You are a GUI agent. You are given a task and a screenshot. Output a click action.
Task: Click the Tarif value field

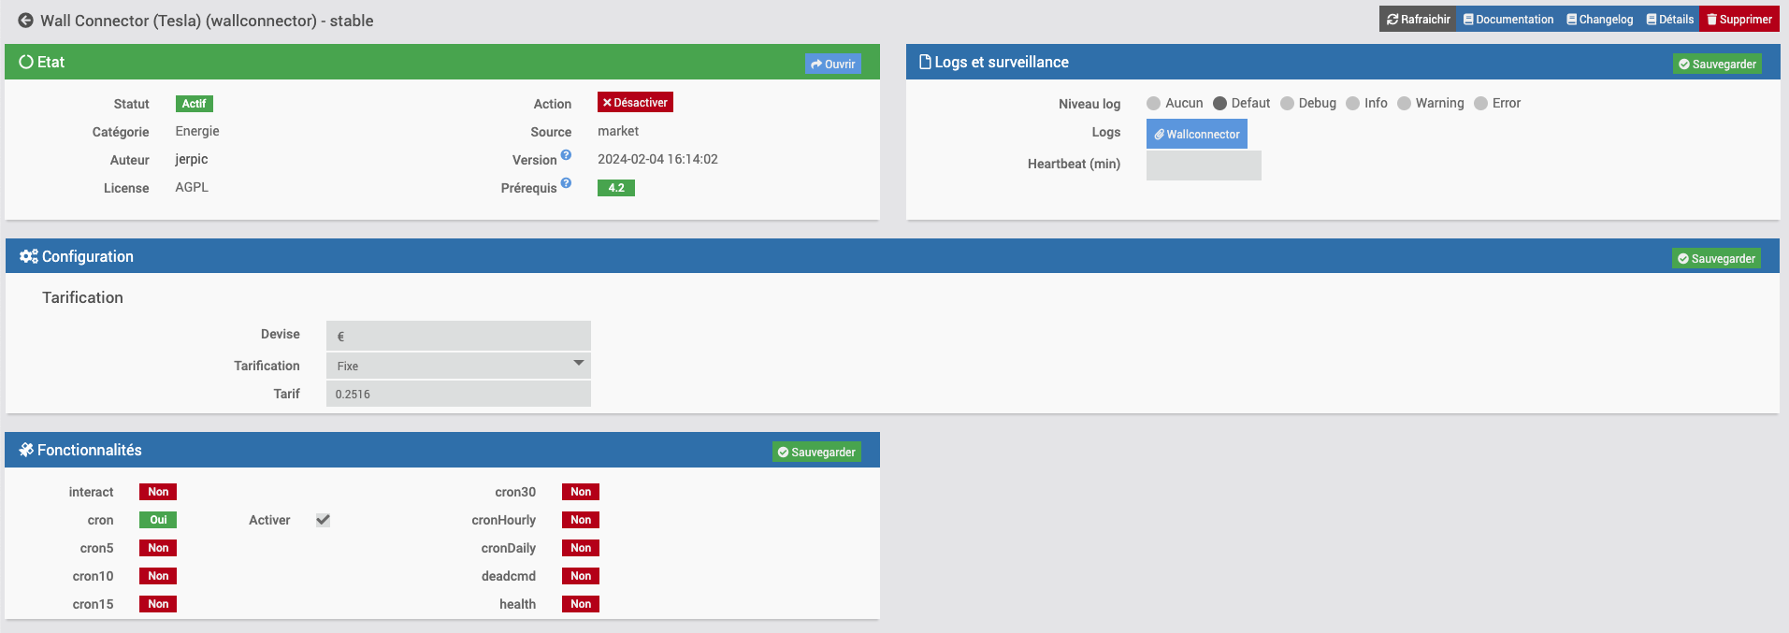pyautogui.click(x=458, y=394)
